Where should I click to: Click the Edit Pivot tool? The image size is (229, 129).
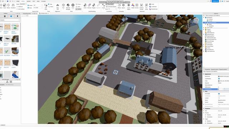[x=46, y=6]
